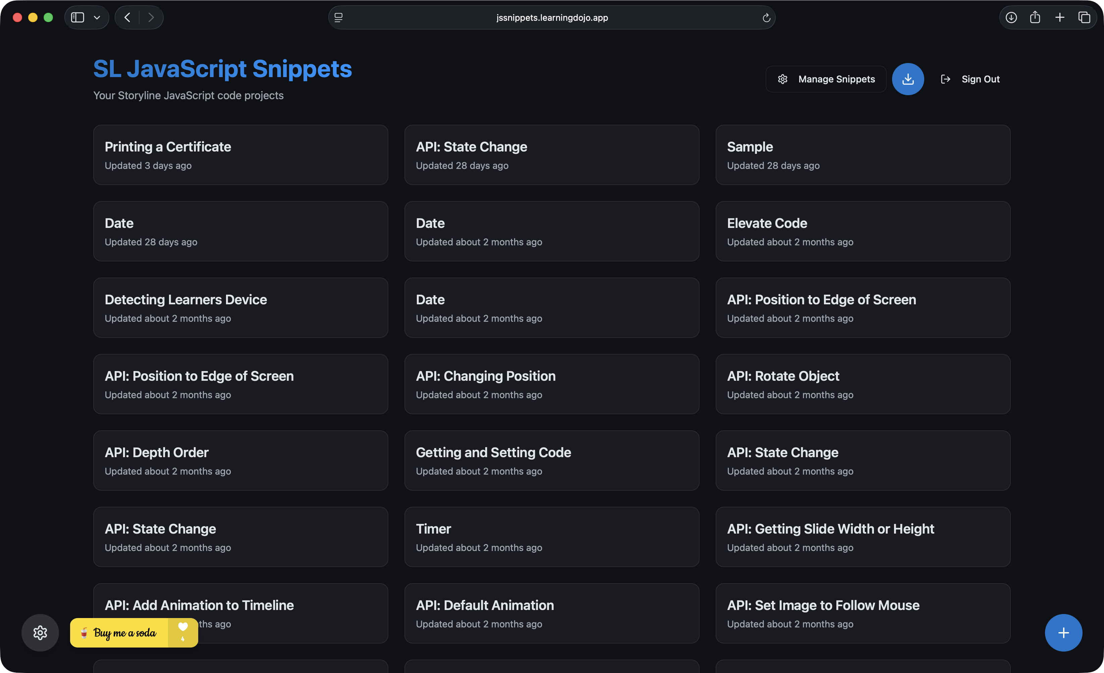The height and width of the screenshot is (673, 1104).
Task: Expand the sidebar chevron dropdown in Safari toolbar
Action: tap(97, 17)
